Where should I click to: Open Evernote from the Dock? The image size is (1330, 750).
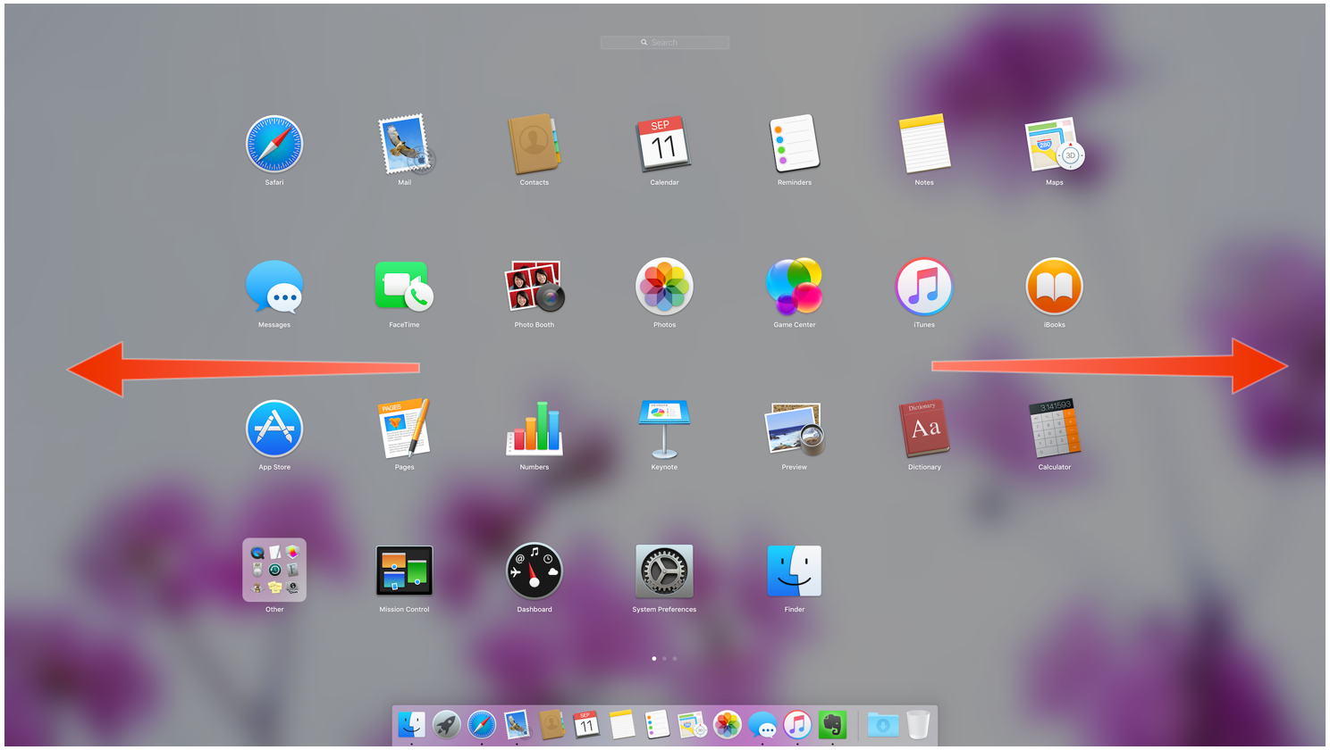point(832,724)
